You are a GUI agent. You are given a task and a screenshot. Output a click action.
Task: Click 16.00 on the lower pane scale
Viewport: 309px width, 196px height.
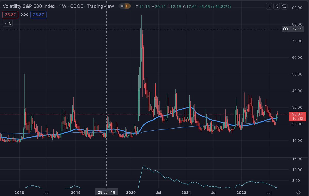click(297, 159)
